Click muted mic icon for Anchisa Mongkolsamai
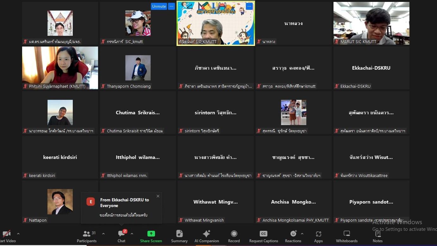The image size is (437, 246). pyautogui.click(x=259, y=220)
